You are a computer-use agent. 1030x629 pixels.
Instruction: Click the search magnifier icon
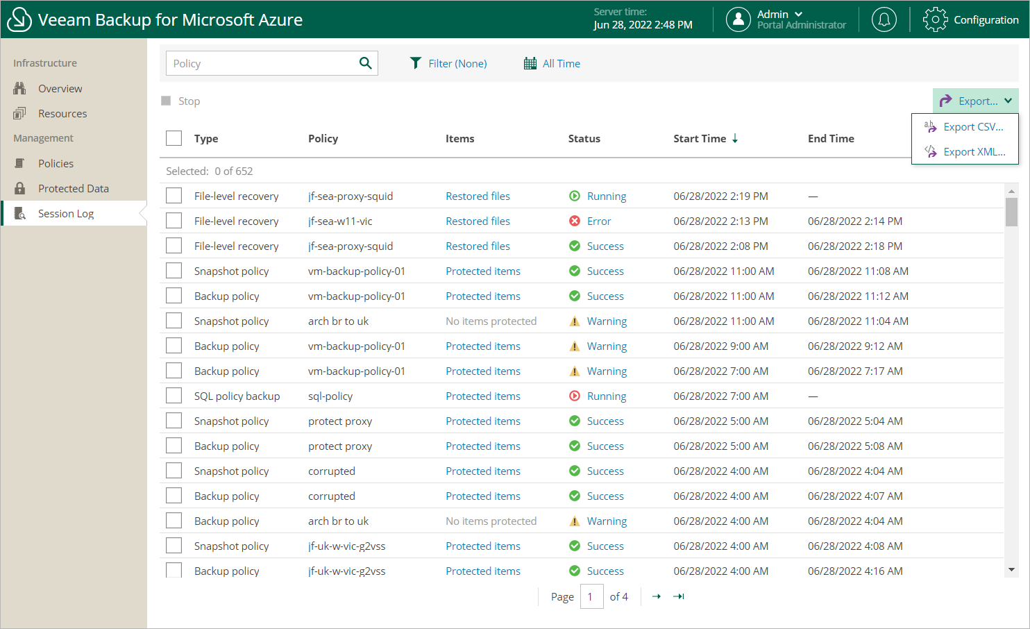click(365, 63)
